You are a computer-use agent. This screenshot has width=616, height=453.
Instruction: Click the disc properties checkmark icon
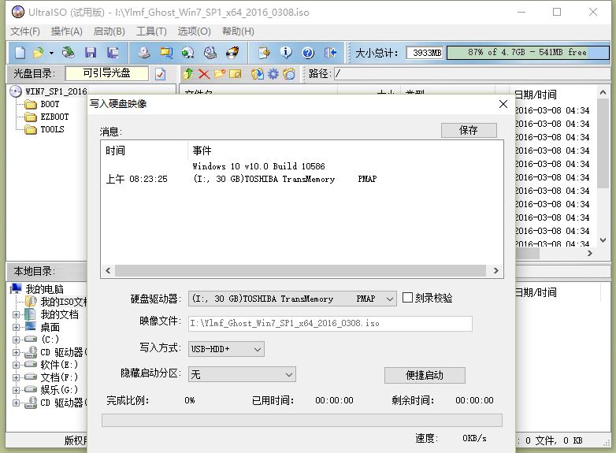160,74
